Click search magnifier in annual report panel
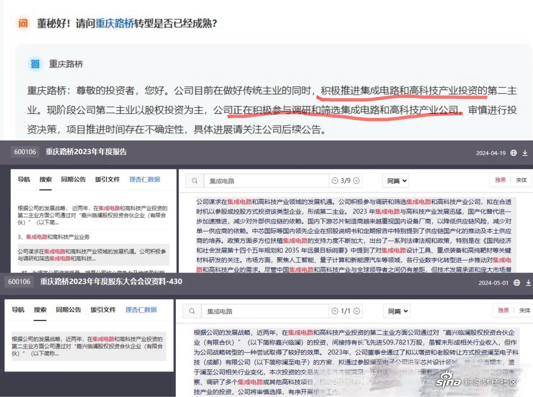 pyautogui.click(x=195, y=181)
